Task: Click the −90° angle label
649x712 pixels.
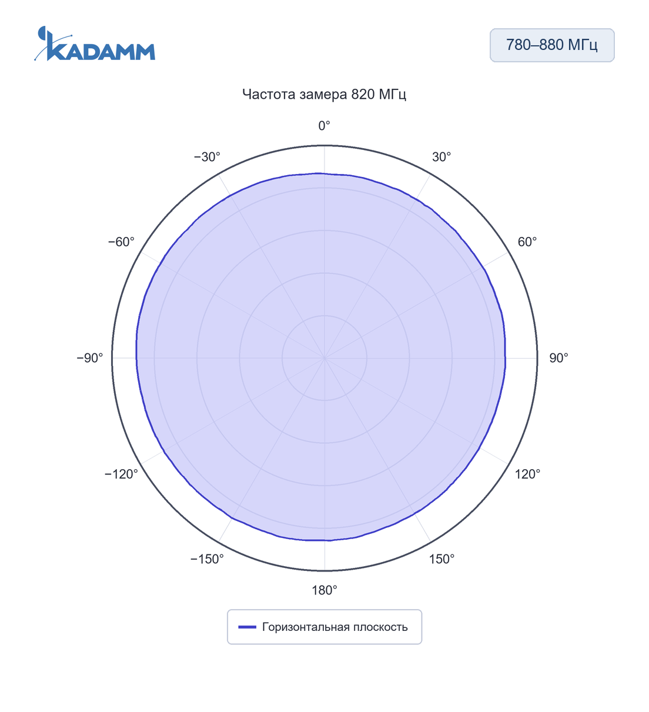Action: tap(90, 358)
